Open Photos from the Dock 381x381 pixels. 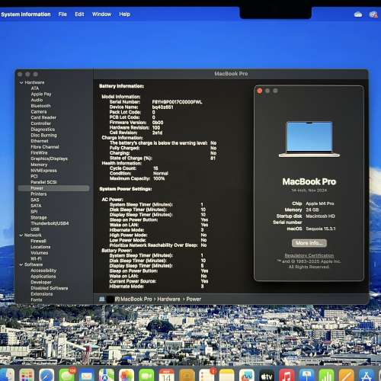(x=126, y=375)
